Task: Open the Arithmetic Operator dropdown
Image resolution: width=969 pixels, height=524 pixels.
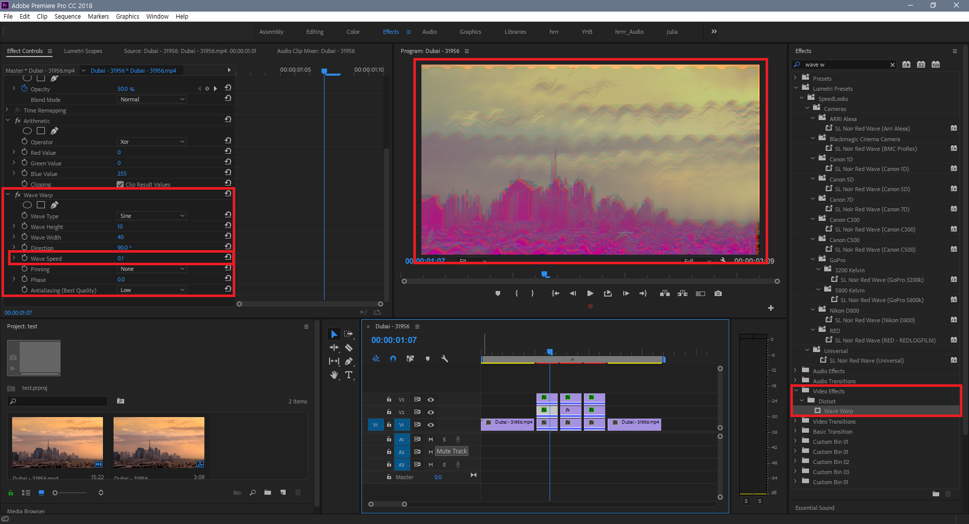Action: pyautogui.click(x=152, y=142)
